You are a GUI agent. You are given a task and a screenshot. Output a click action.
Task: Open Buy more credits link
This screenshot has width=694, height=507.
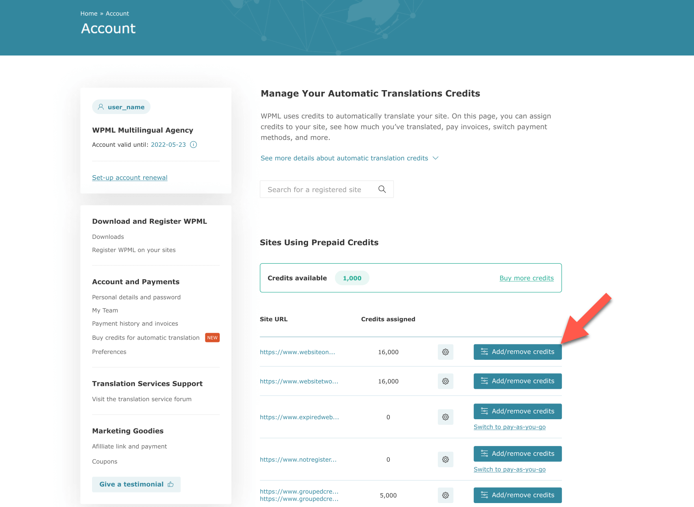pos(526,278)
